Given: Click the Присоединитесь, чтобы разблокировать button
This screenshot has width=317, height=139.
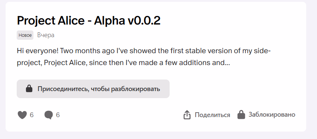Looking at the screenshot, I should (x=93, y=89).
